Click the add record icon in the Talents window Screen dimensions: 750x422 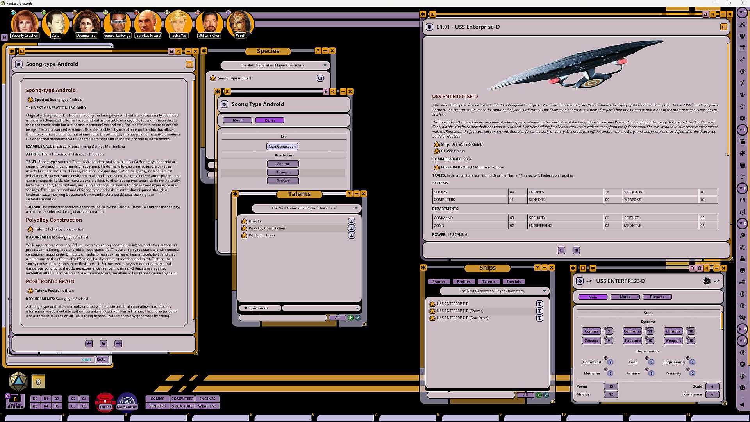click(350, 318)
